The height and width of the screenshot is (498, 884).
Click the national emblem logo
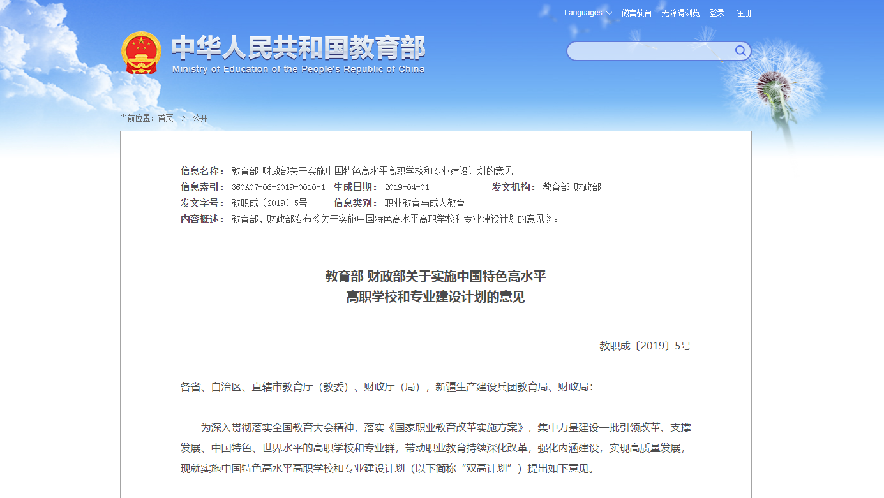coord(142,52)
